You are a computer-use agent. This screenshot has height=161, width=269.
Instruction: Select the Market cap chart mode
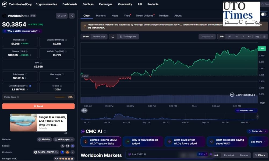click(x=99, y=36)
